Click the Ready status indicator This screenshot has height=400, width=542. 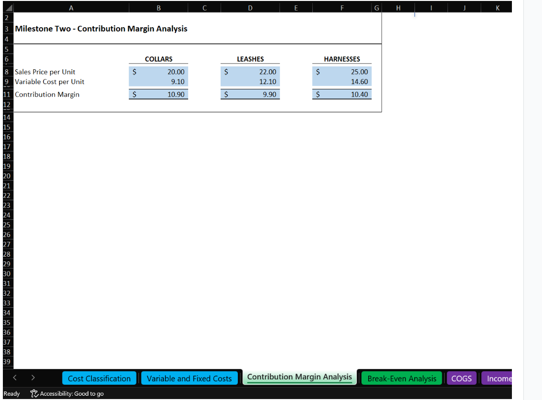tap(11, 393)
